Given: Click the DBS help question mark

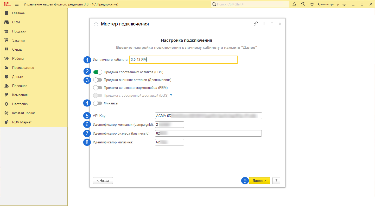Looking at the screenshot, I should coord(171,95).
